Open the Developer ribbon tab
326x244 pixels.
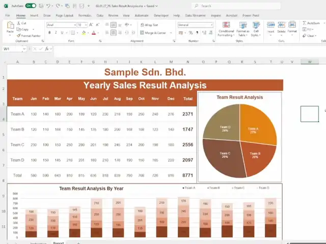click(161, 15)
